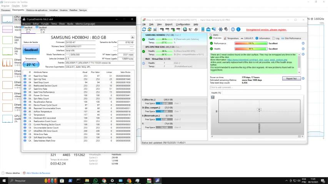328x184 pixels.
Task: Switch to the Log tab in Sentinel
Action: [276, 38]
